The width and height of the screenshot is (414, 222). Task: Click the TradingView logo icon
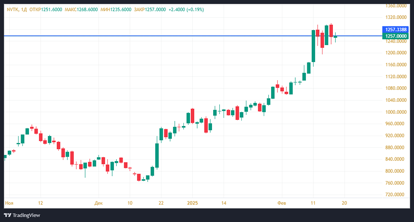pyautogui.click(x=7, y=215)
